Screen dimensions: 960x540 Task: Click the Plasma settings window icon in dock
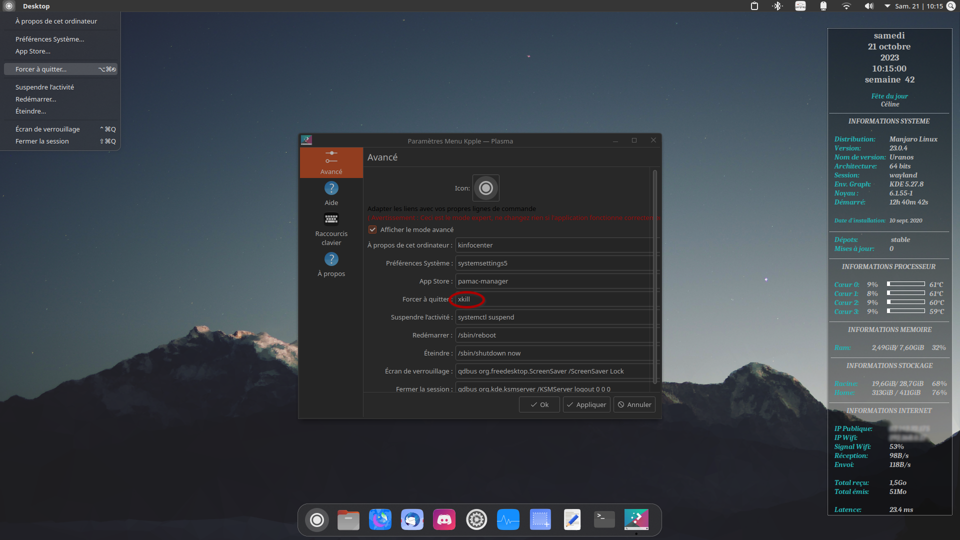[636, 520]
